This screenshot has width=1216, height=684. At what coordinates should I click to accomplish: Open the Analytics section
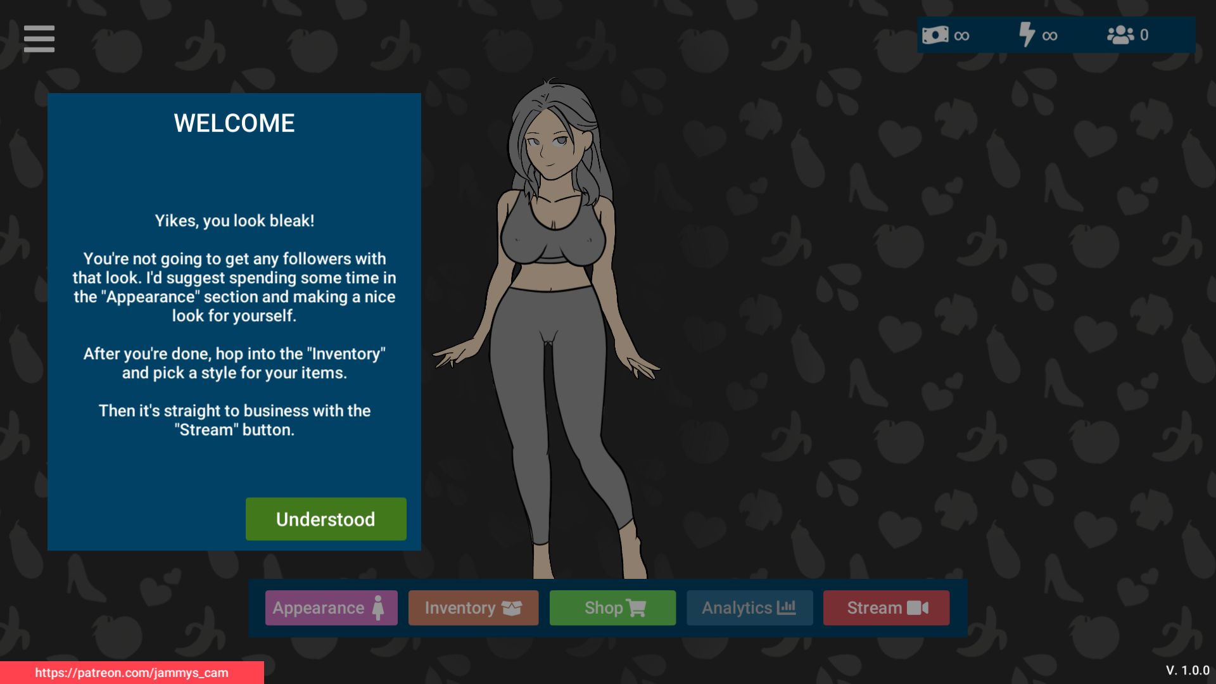point(749,607)
